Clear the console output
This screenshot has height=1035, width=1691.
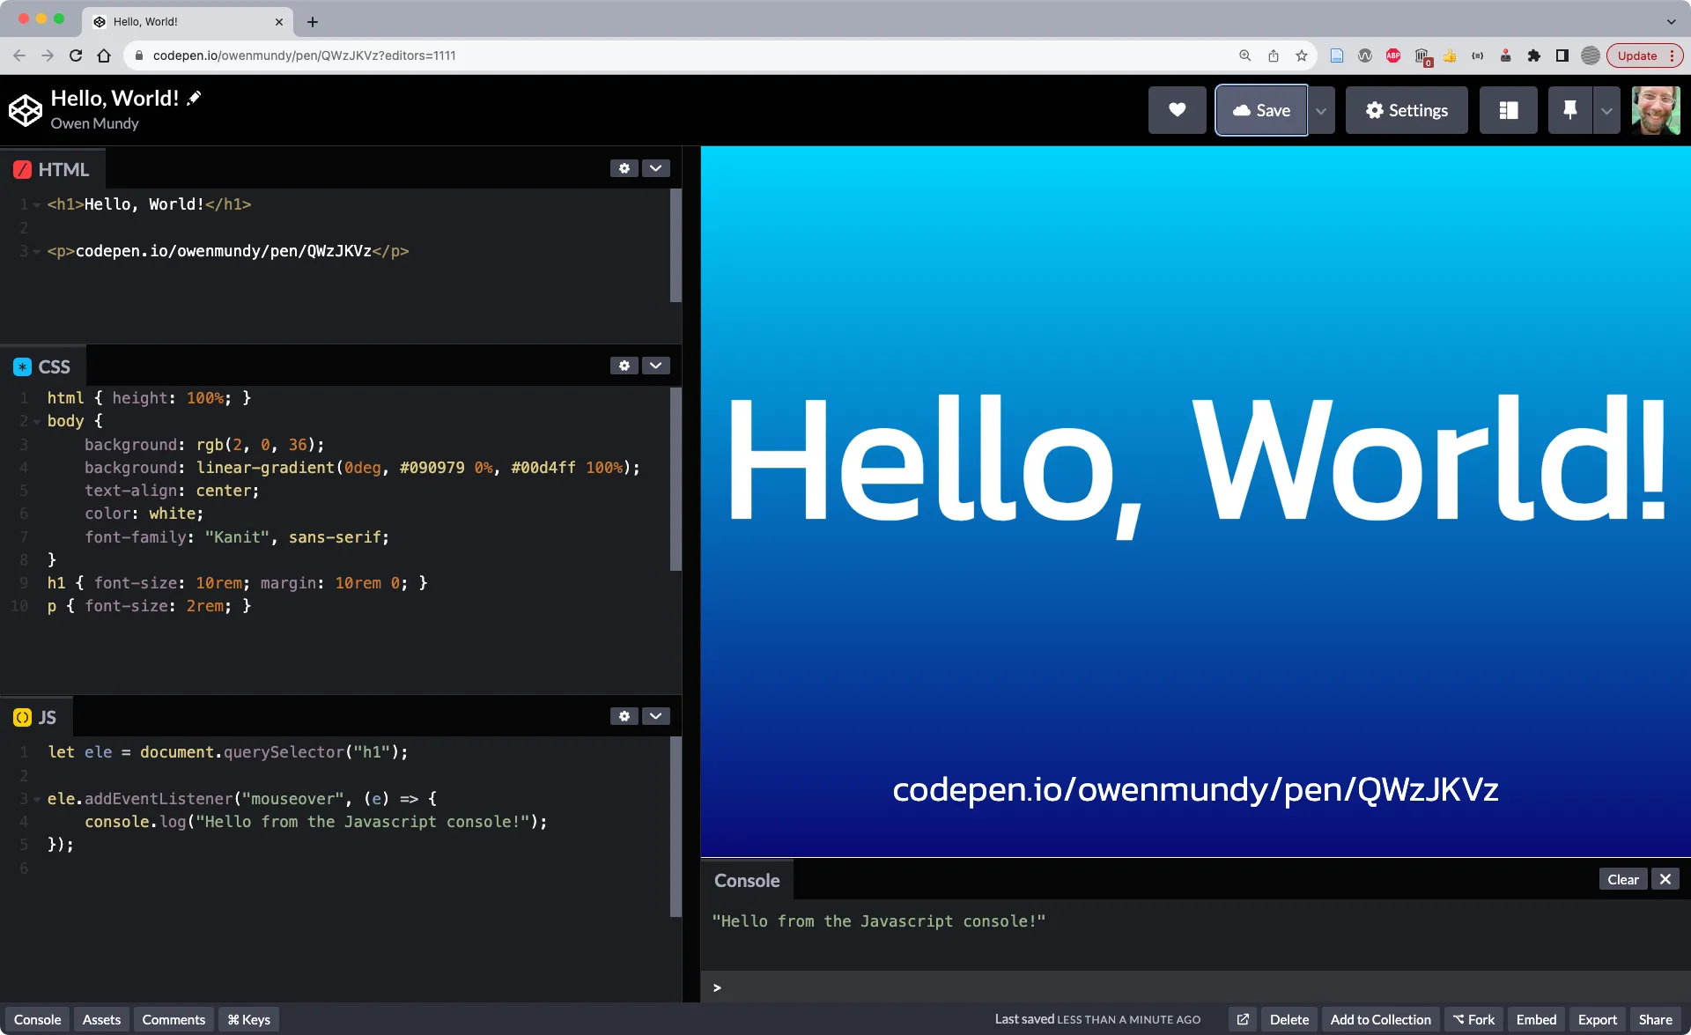(1622, 878)
